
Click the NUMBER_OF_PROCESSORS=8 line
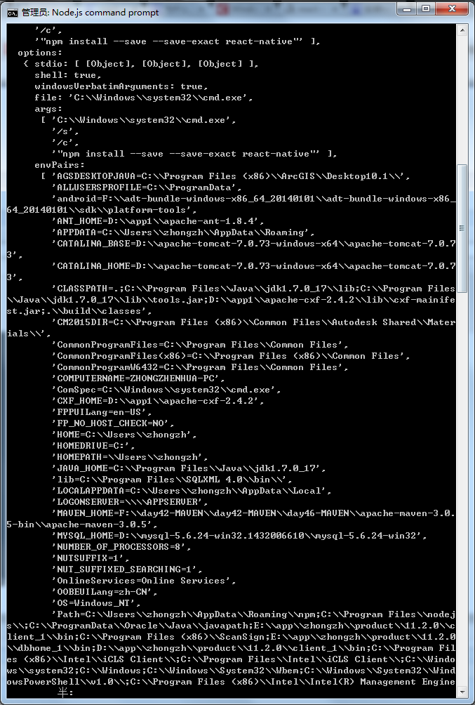[122, 547]
